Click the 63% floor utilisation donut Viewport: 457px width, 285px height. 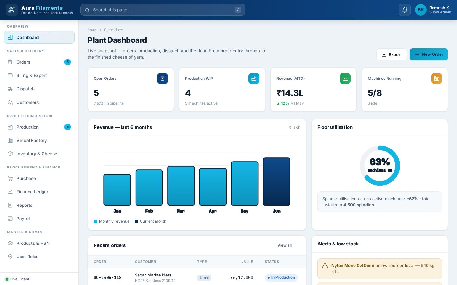[x=380, y=166]
